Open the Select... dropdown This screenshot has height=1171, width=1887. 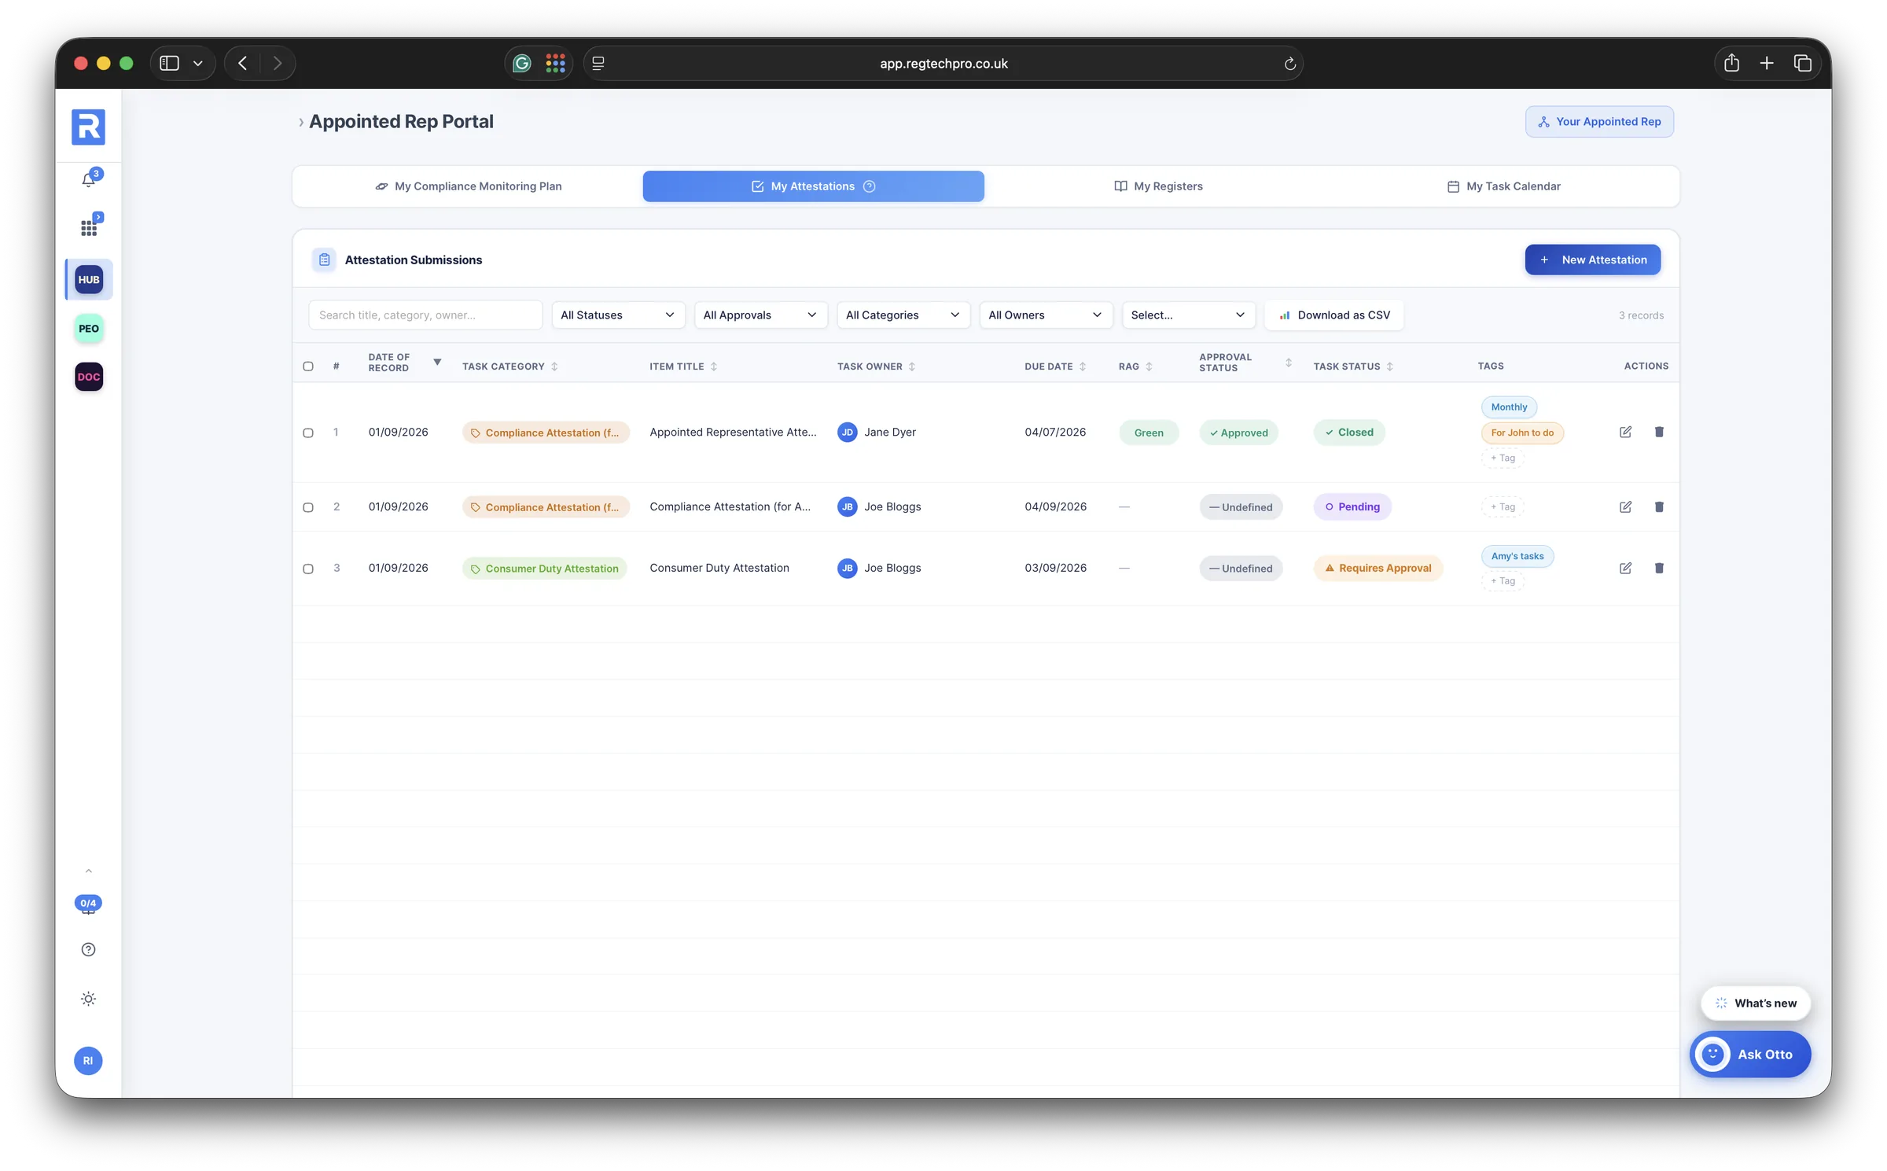tap(1188, 315)
